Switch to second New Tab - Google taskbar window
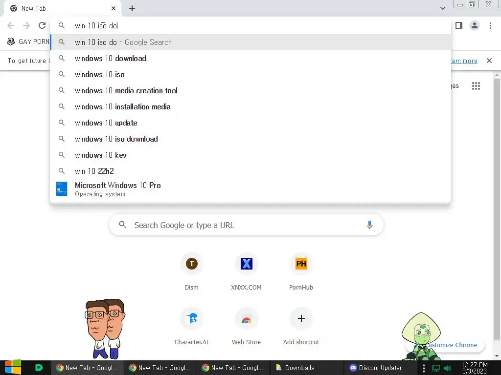Viewport: 501px width, 375px height. pos(160,368)
